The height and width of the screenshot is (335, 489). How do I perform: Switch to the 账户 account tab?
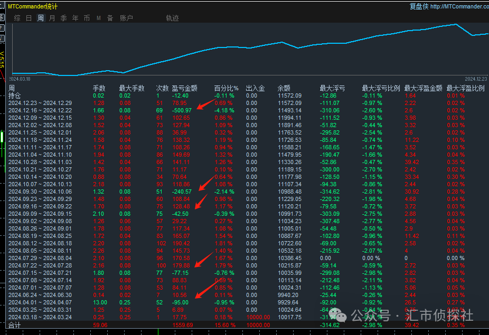point(126,18)
